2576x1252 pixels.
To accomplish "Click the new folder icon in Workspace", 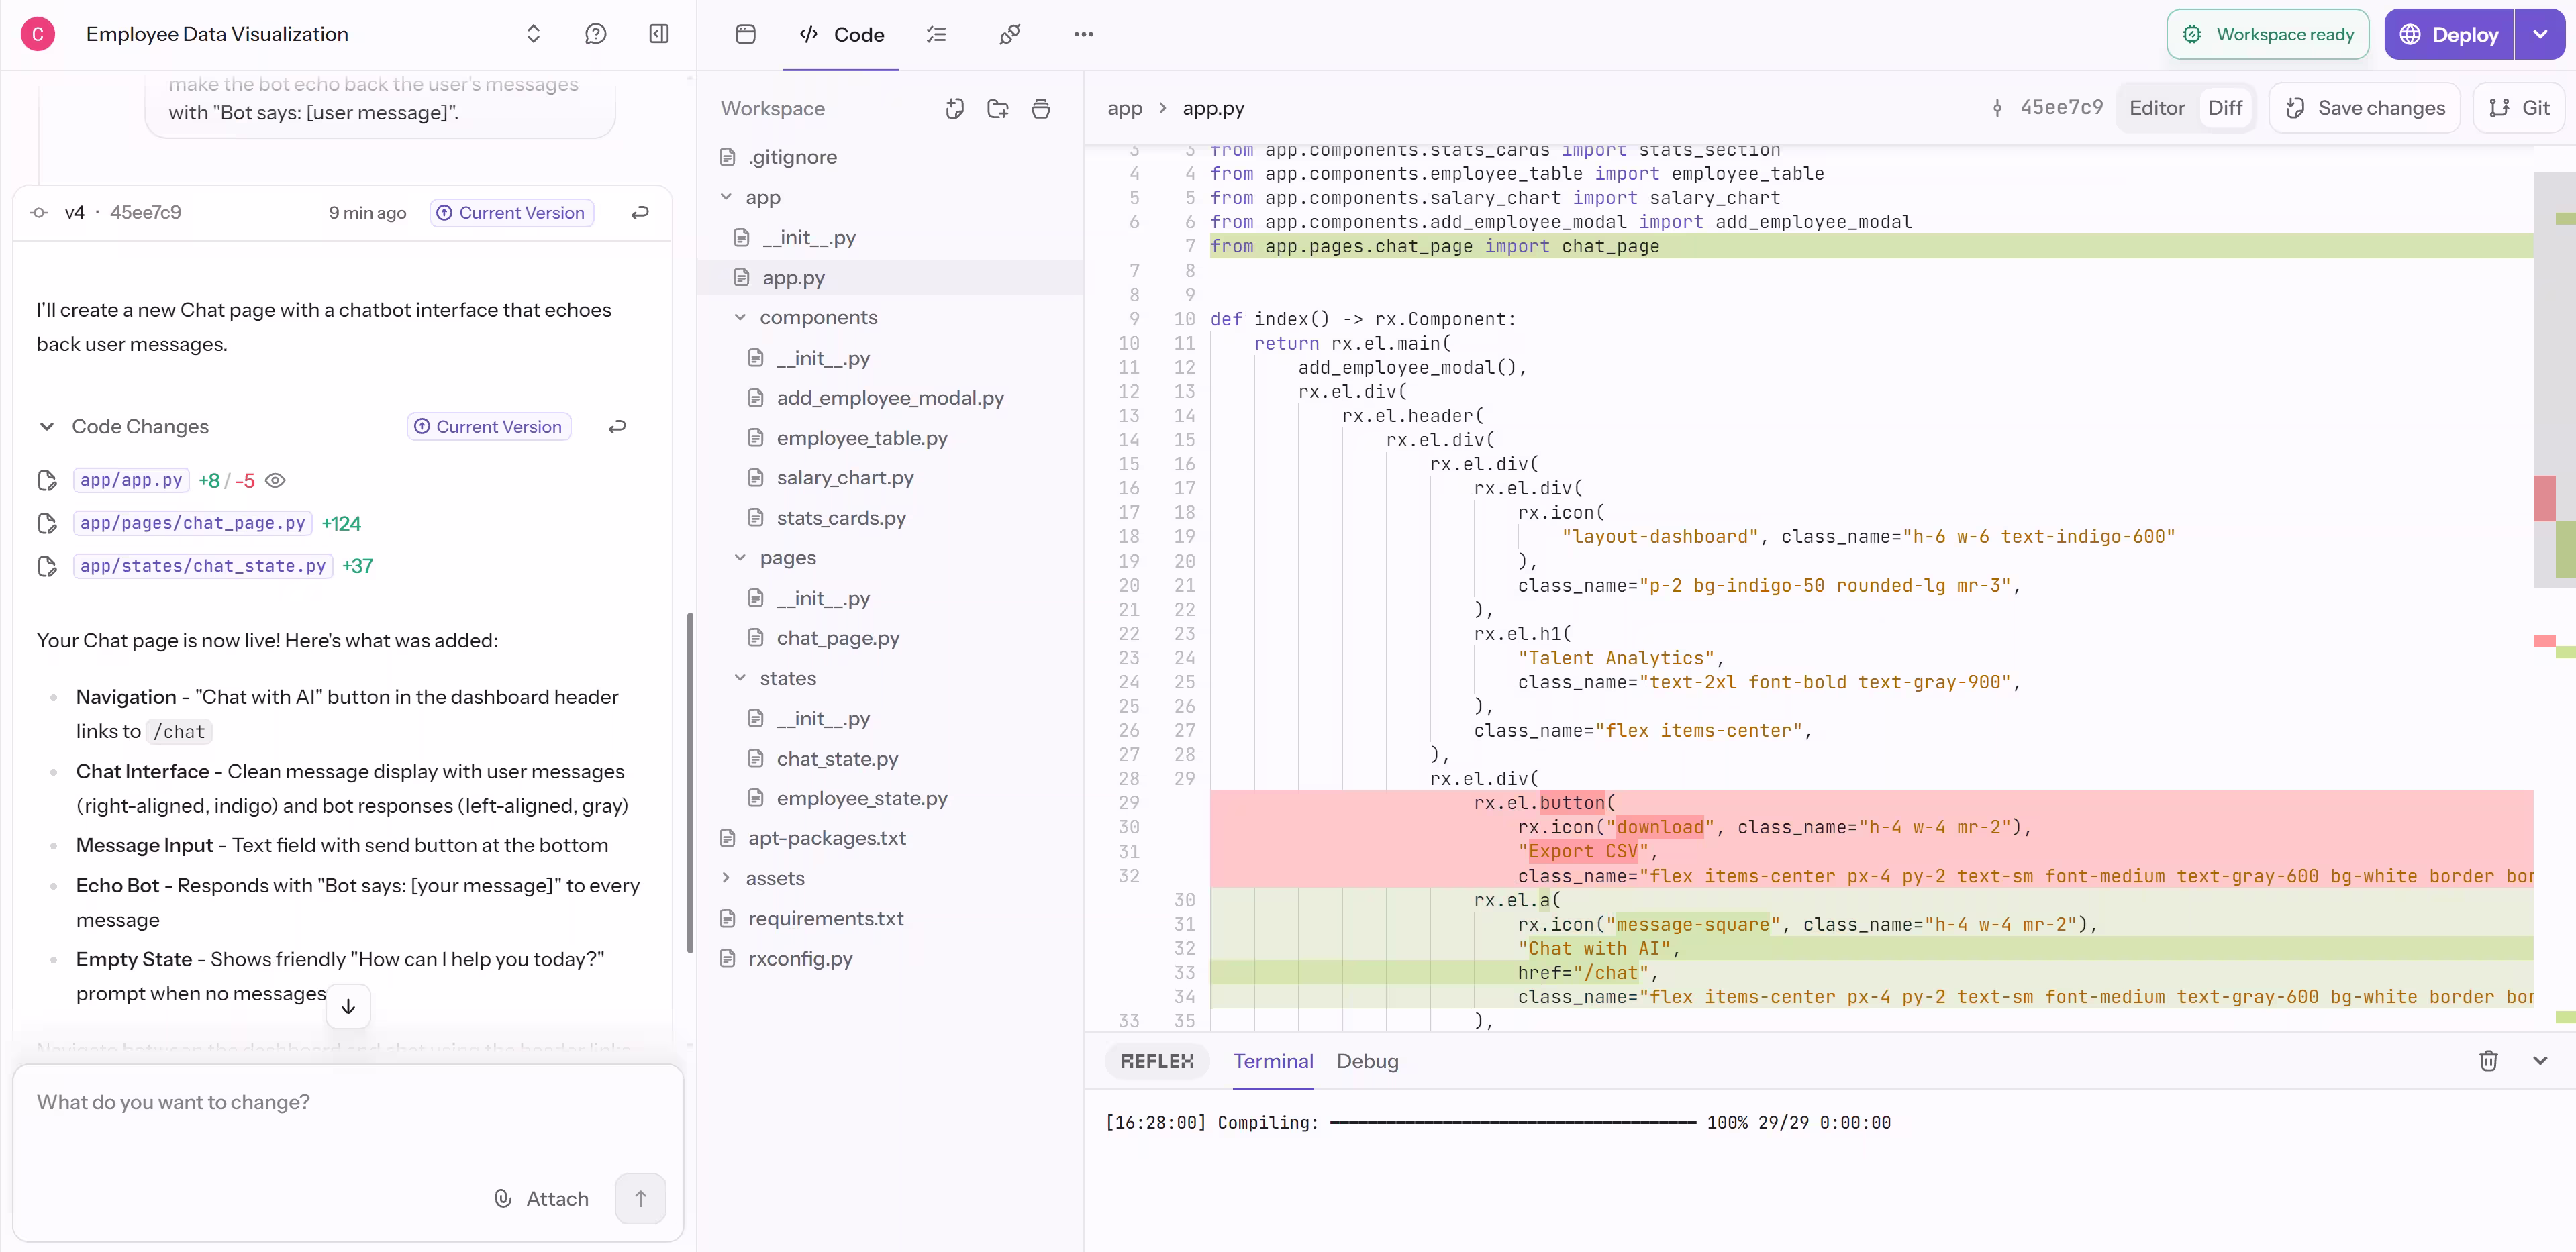I will coord(997,109).
